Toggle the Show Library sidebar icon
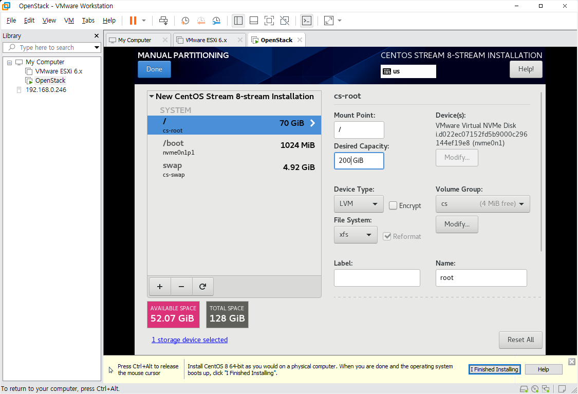This screenshot has width=578, height=394. 238,21
